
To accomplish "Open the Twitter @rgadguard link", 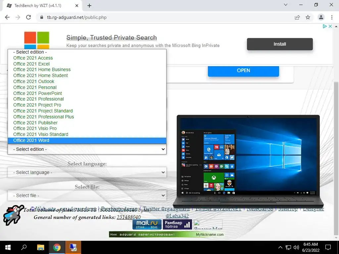I will pos(166,209).
